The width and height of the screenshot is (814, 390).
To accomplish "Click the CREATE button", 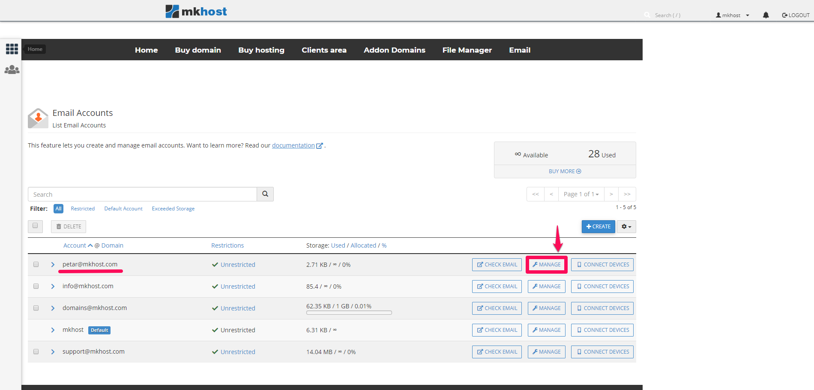I will [599, 227].
